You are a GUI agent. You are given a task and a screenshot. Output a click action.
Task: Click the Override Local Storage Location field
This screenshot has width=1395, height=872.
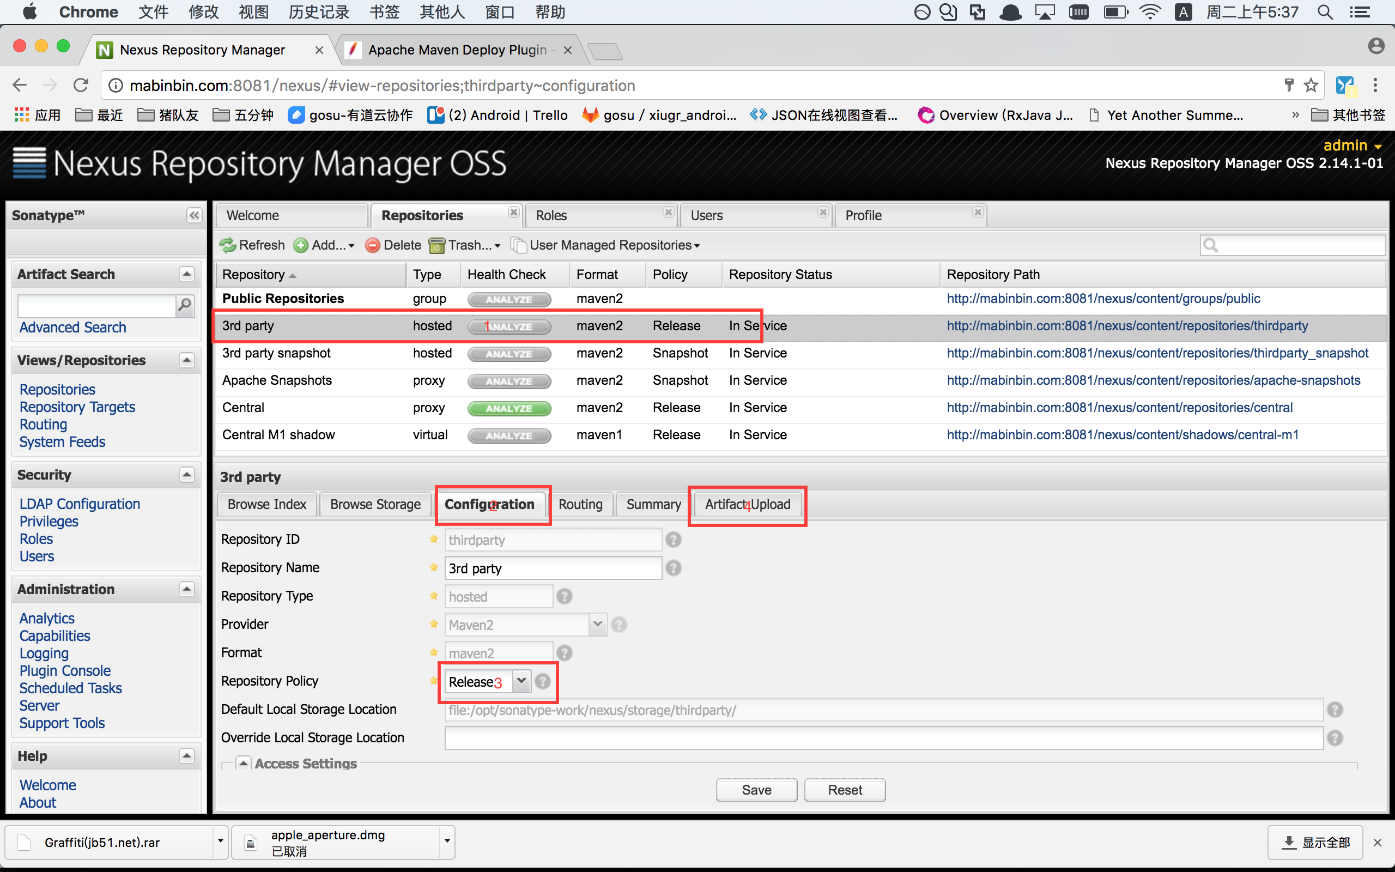coord(884,737)
